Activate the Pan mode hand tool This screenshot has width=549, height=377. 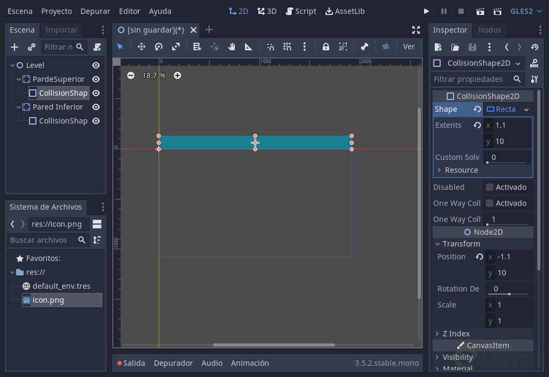pyautogui.click(x=232, y=47)
